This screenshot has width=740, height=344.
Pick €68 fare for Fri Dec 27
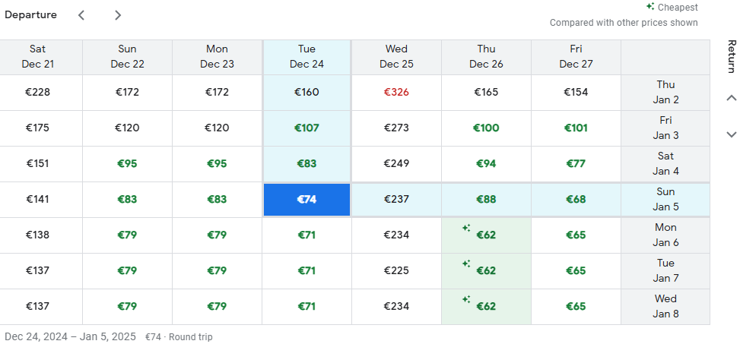click(576, 200)
